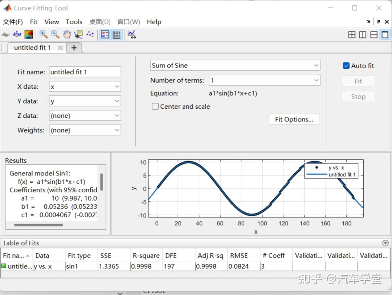Select the Zoom In magnifier tool

(44, 34)
